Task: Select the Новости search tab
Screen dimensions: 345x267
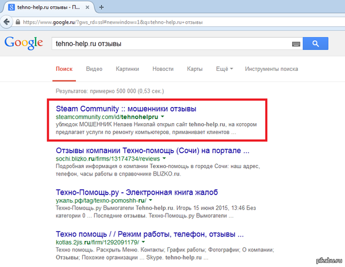Action: click(x=163, y=69)
